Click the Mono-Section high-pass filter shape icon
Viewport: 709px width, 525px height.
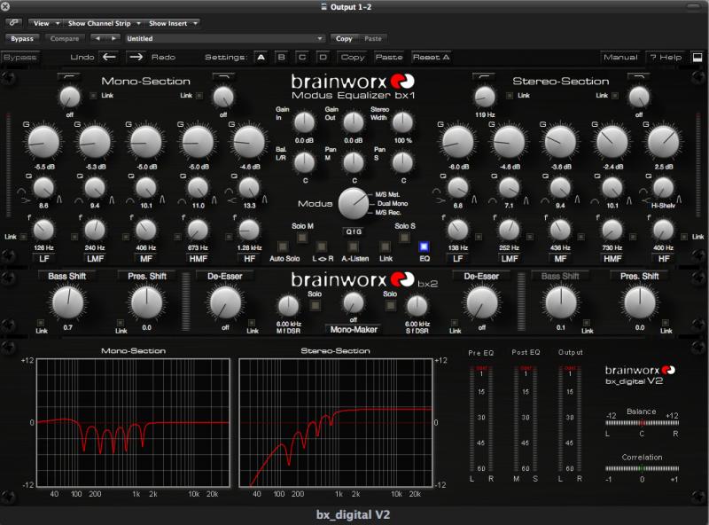tap(69, 77)
